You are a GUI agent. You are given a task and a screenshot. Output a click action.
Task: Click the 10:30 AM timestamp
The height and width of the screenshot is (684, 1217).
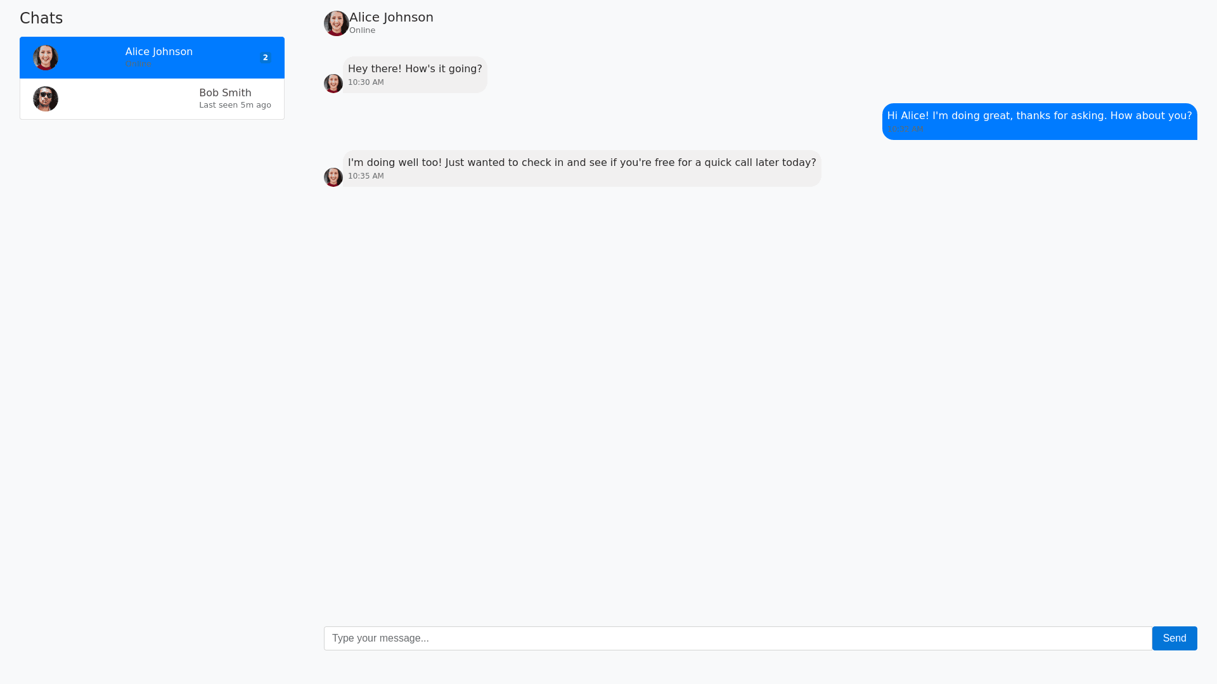pyautogui.click(x=366, y=82)
